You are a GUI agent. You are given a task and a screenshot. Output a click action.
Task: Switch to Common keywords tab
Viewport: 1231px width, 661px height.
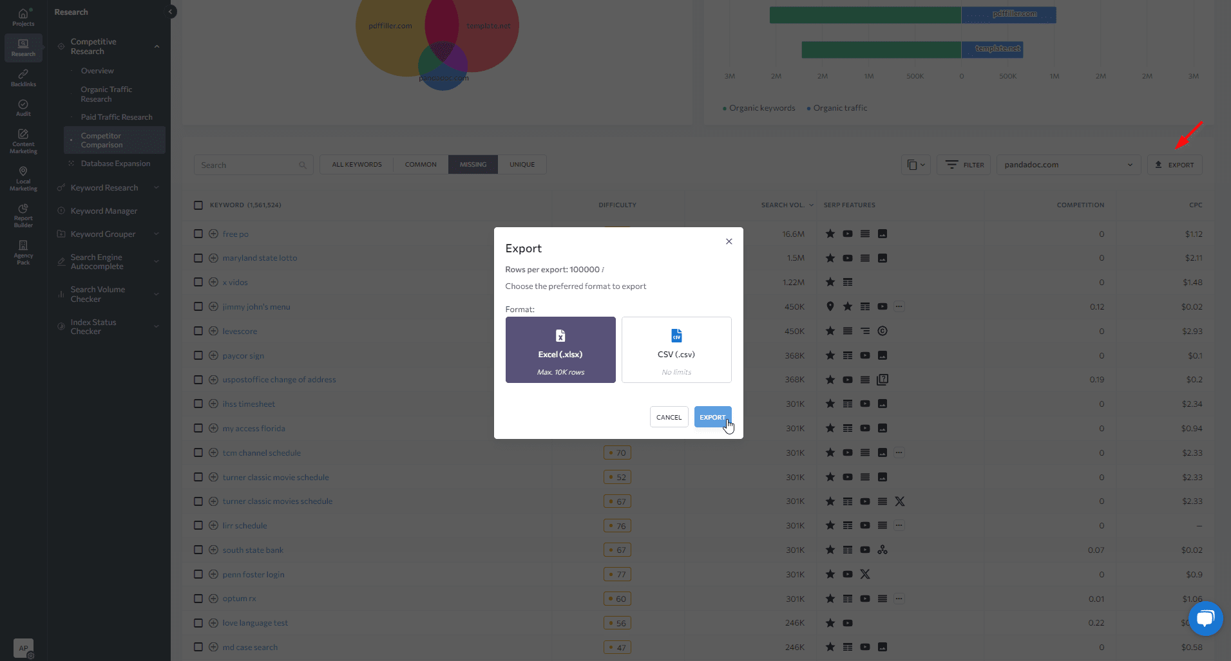[x=421, y=165]
